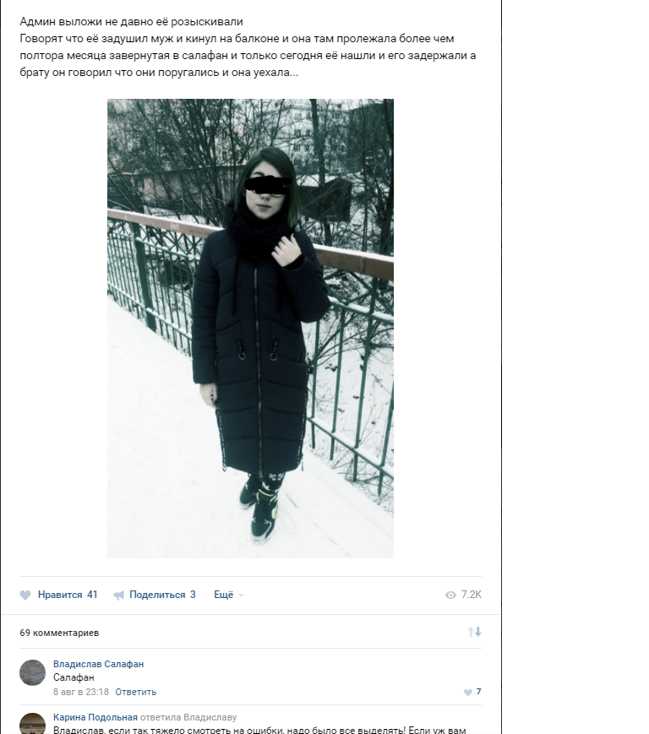
Task: Open Владислав Салафан profile name link
Action: [98, 664]
